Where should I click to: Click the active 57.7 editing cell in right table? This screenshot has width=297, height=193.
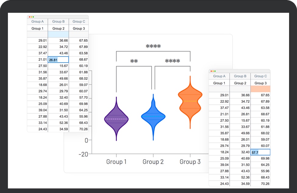(x=260, y=152)
